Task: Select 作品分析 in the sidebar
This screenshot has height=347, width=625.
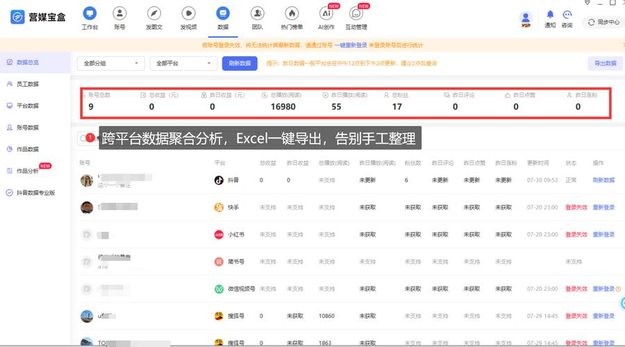Action: pos(28,171)
